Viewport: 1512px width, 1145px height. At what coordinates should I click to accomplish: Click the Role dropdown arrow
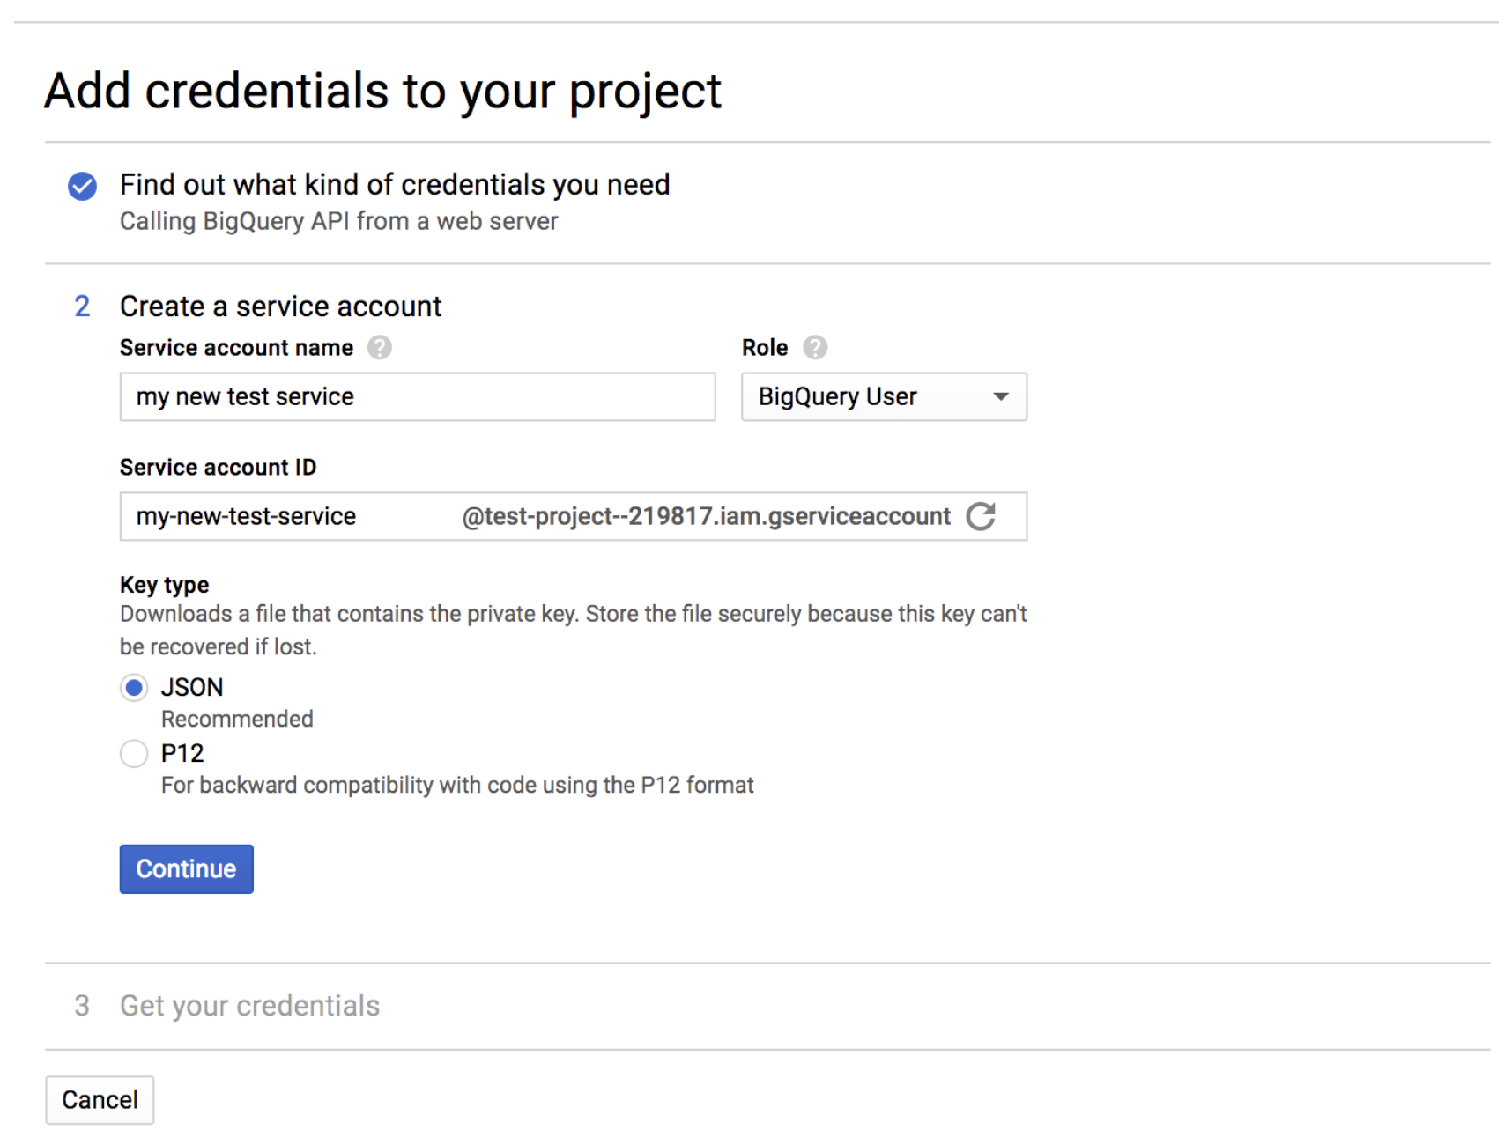click(1000, 397)
